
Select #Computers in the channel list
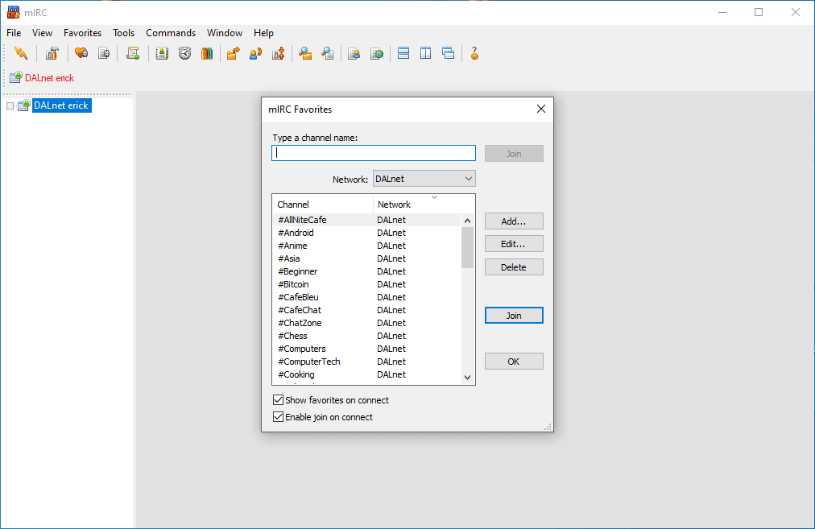(x=367, y=349)
